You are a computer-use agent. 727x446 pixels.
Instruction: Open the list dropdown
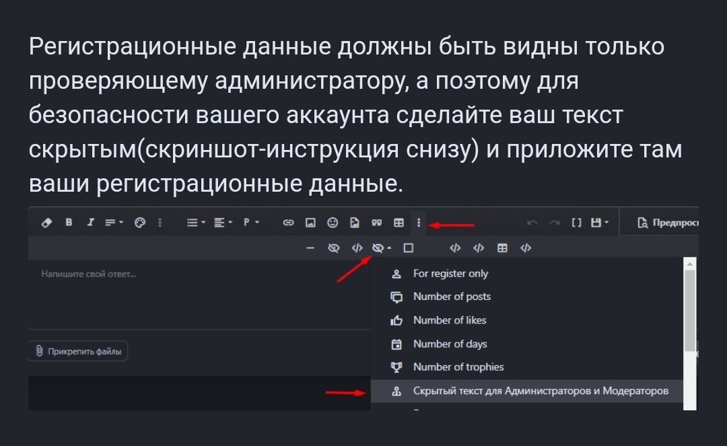tap(195, 223)
